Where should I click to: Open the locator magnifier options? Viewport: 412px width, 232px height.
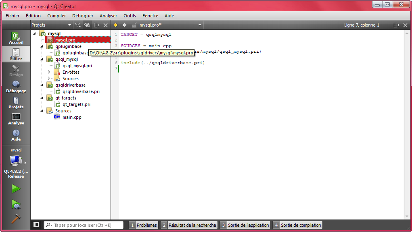coord(49,225)
